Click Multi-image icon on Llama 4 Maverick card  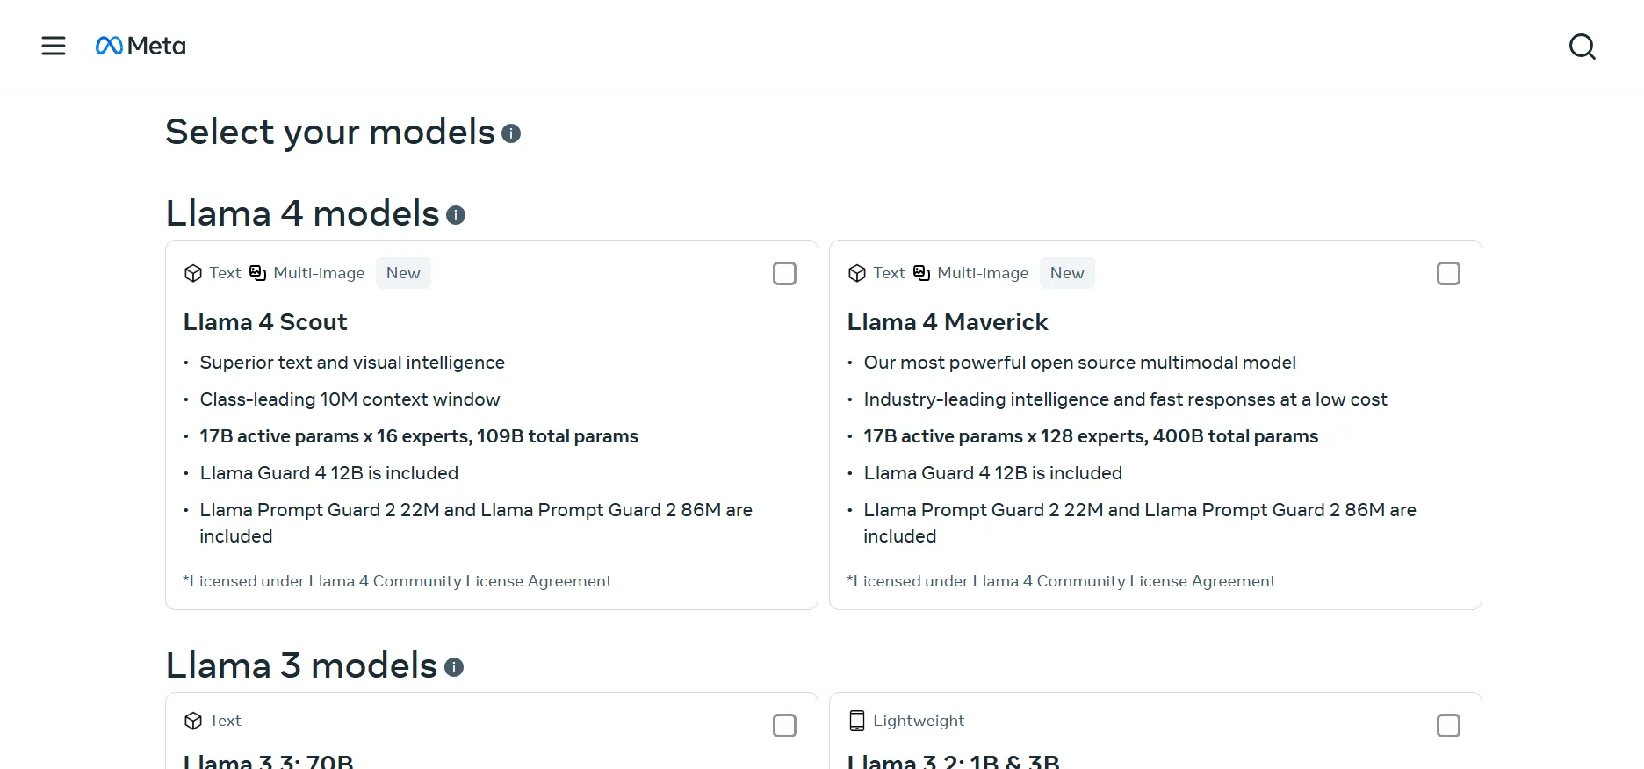(x=921, y=273)
